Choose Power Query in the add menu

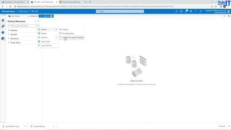coord(48,42)
